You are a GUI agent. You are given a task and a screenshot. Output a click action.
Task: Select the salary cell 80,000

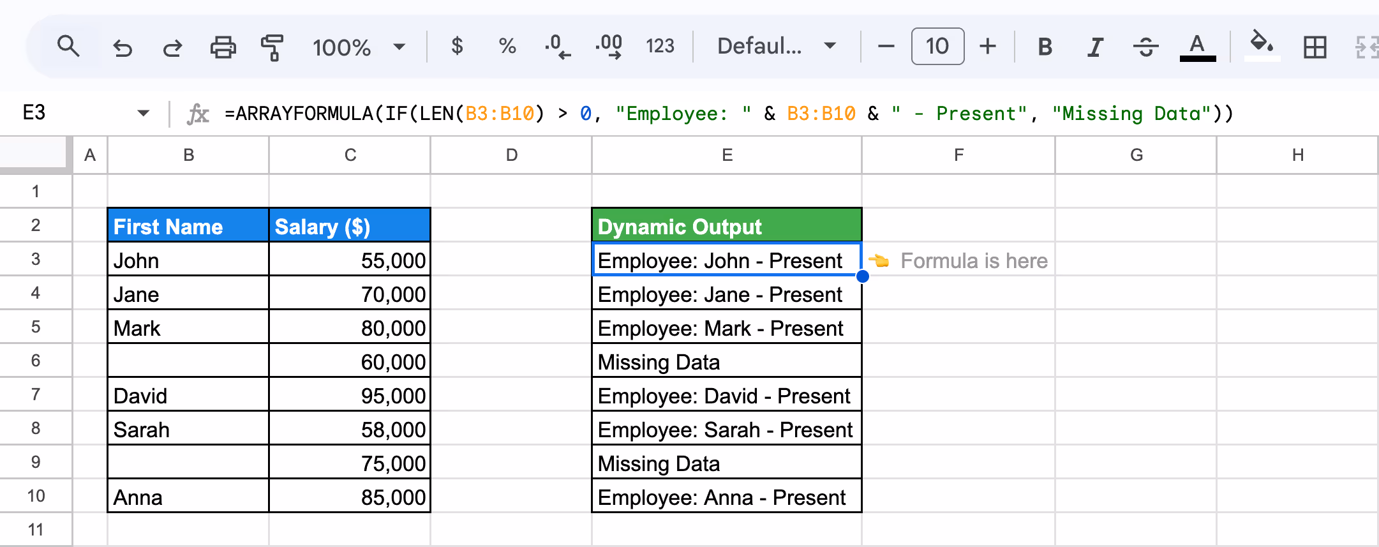click(350, 327)
